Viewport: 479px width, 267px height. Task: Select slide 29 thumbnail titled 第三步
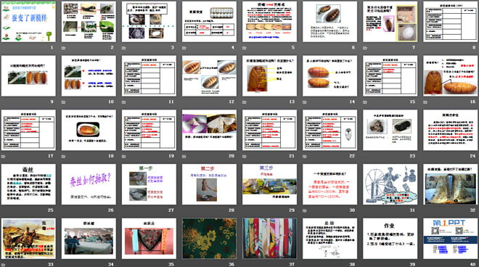click(x=270, y=184)
